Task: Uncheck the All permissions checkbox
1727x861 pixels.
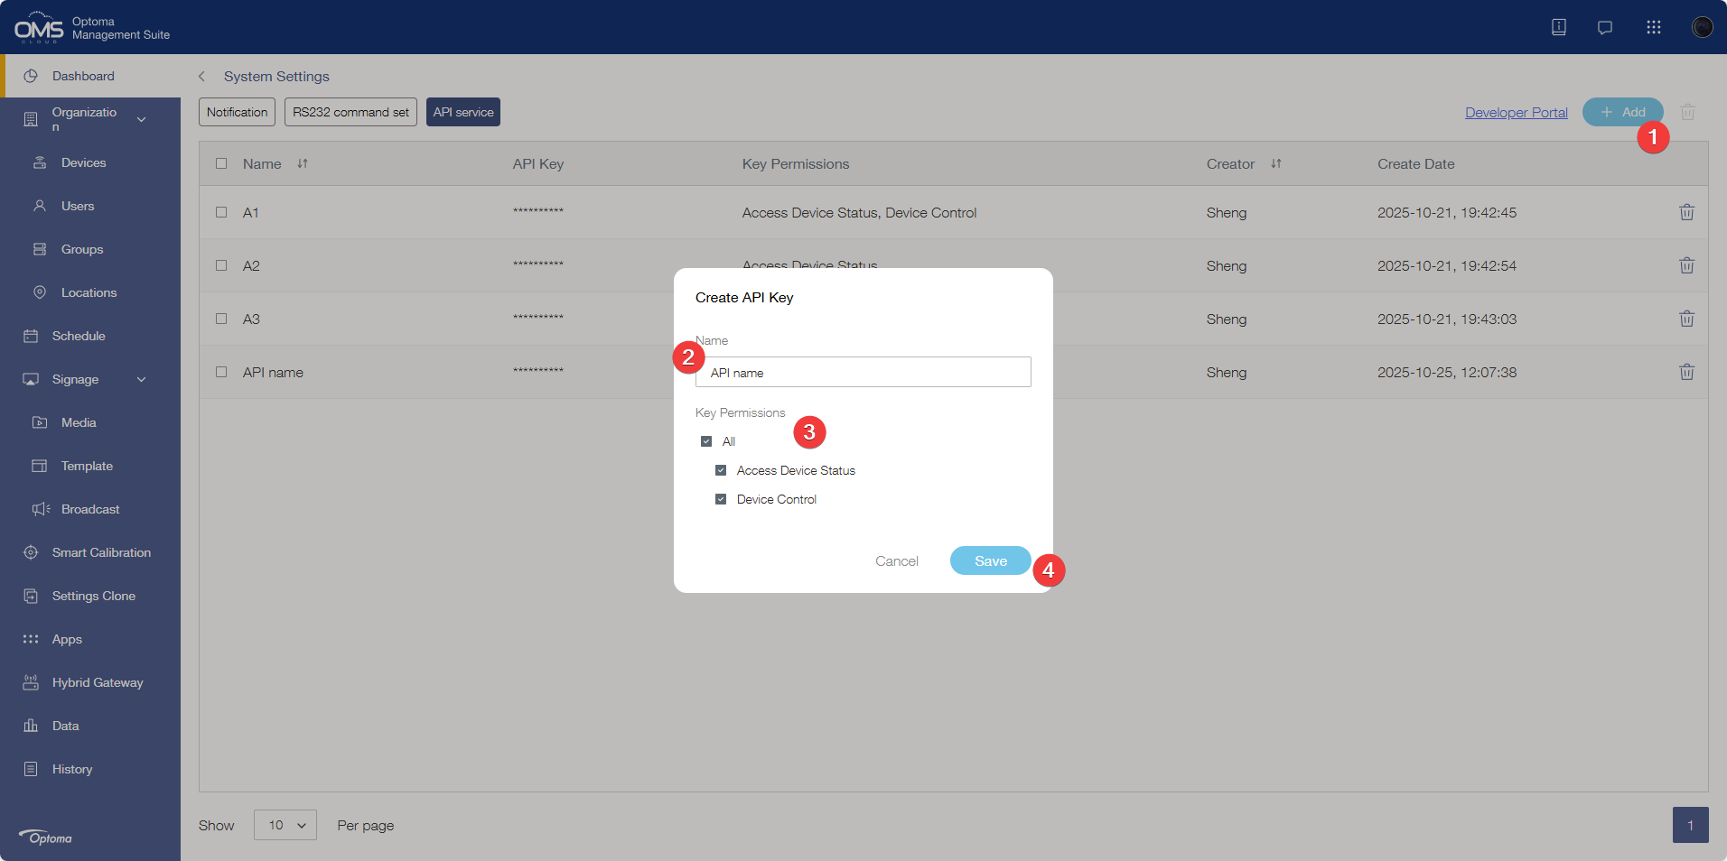Action: pos(706,442)
